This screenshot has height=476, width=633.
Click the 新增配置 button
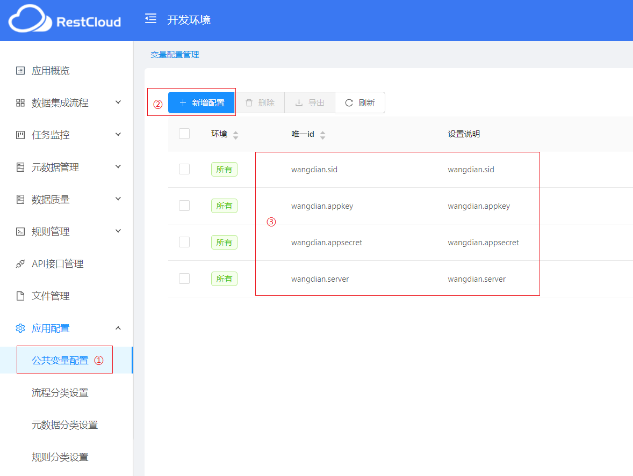[x=202, y=102]
